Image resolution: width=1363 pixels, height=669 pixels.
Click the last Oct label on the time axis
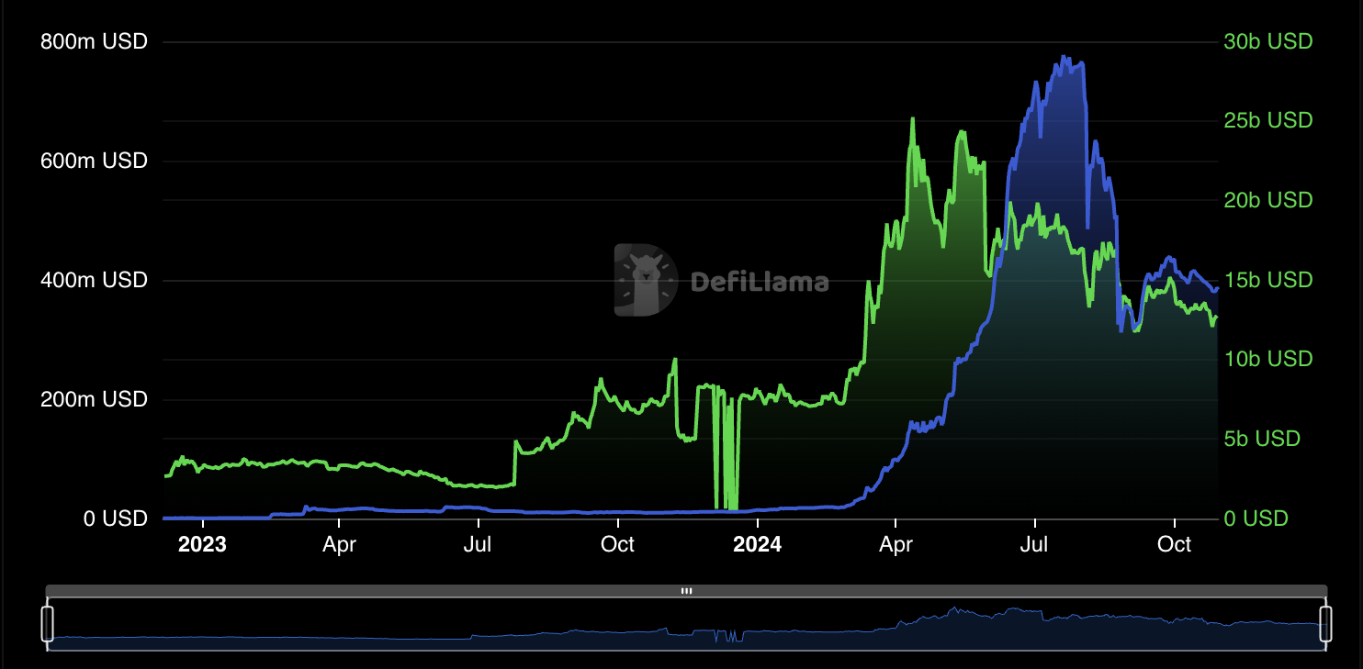click(1174, 544)
